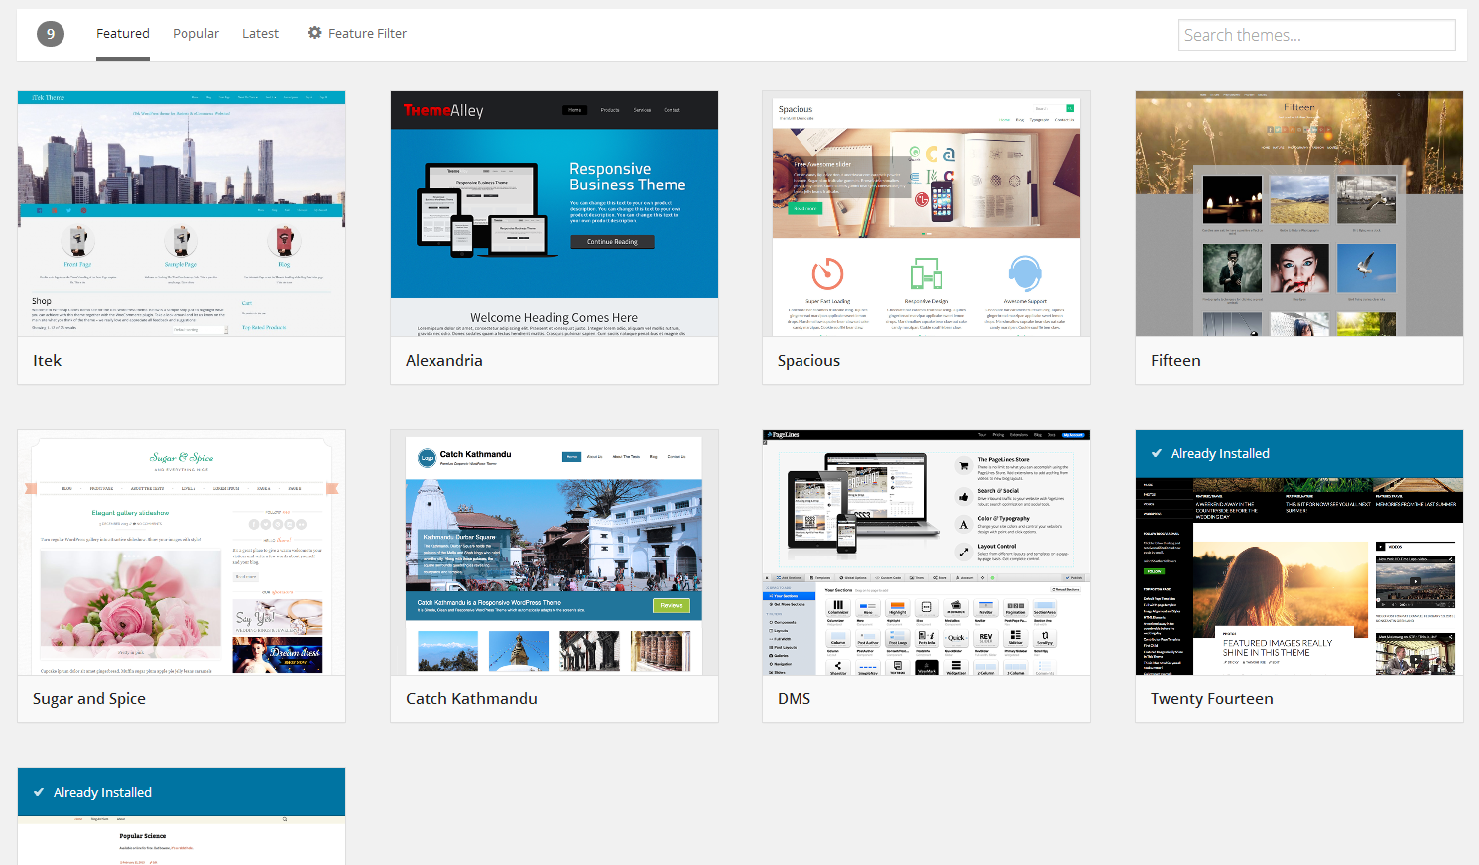Click Continue Reading in Alexandria preview
The height and width of the screenshot is (865, 1479).
click(612, 242)
